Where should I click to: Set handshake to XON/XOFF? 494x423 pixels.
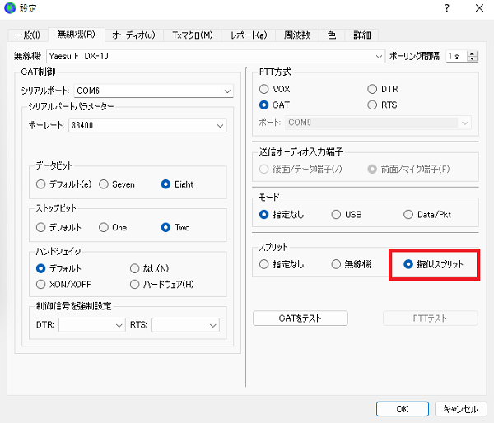(41, 285)
